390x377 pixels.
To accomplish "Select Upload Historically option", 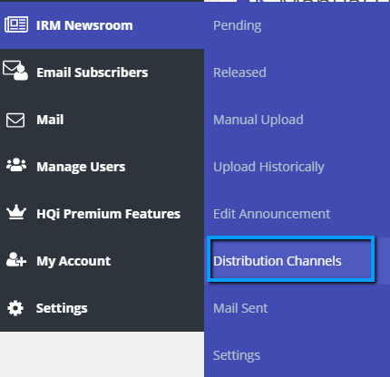I will 268,167.
